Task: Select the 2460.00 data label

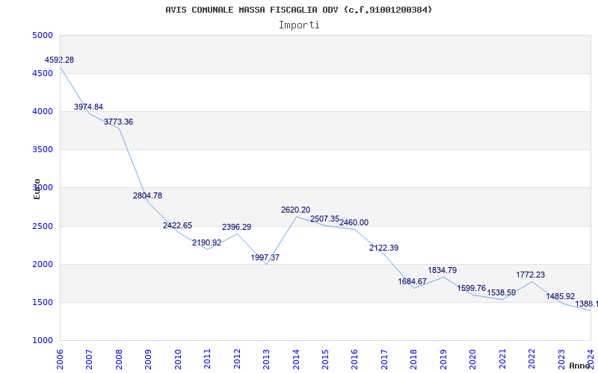Action: (354, 222)
